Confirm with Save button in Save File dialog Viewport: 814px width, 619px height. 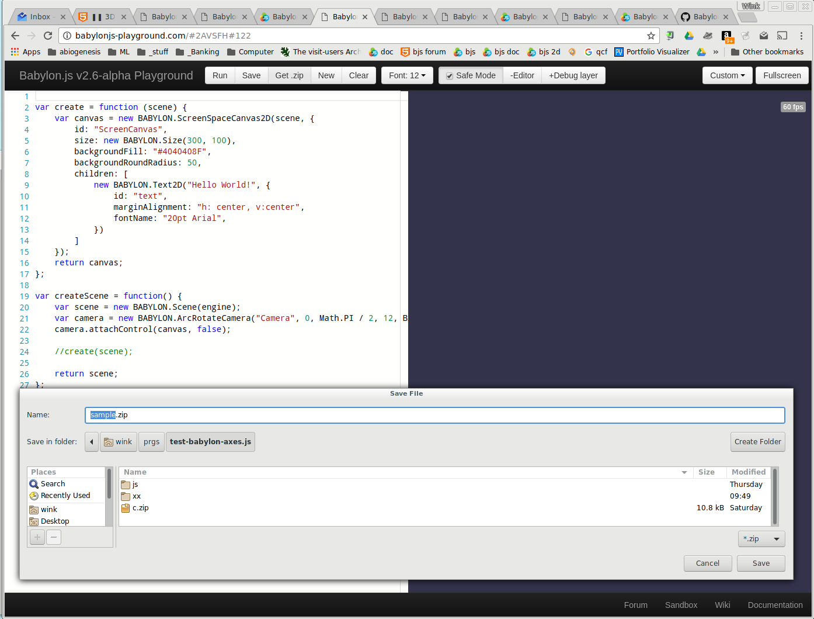(761, 563)
